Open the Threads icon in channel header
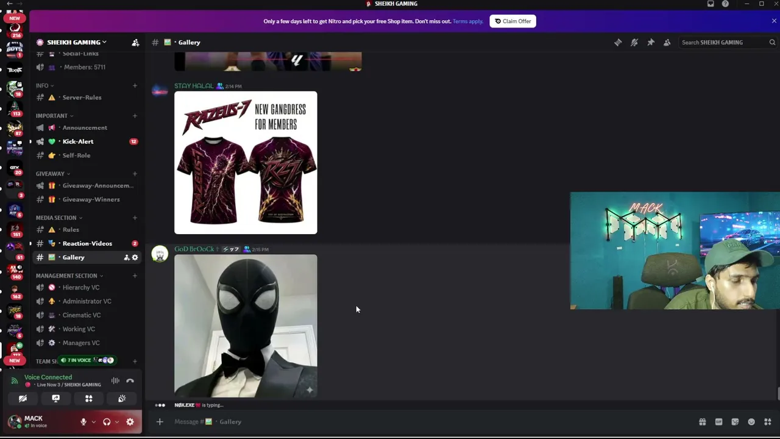780x439 pixels. click(x=618, y=42)
